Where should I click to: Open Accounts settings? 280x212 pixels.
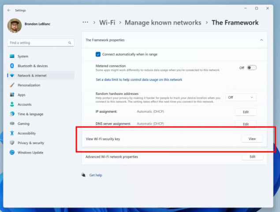click(41, 104)
